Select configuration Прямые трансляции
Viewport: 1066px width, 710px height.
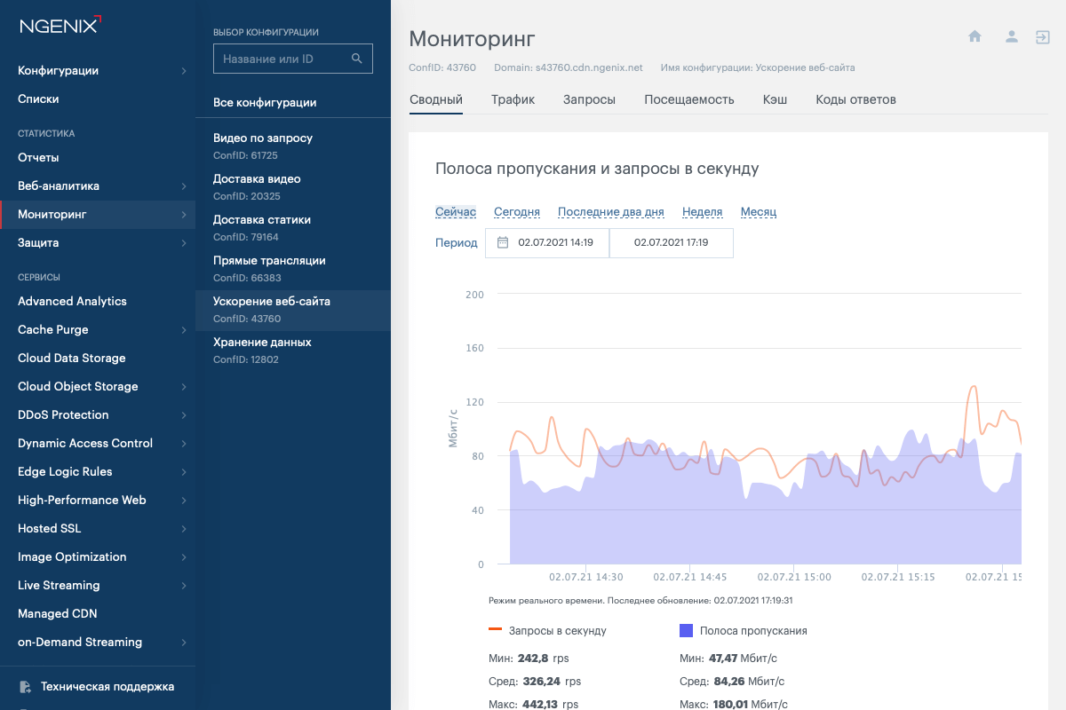coord(293,269)
